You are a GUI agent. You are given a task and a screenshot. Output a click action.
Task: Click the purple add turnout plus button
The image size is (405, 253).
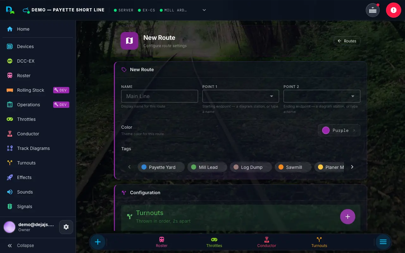(x=348, y=217)
